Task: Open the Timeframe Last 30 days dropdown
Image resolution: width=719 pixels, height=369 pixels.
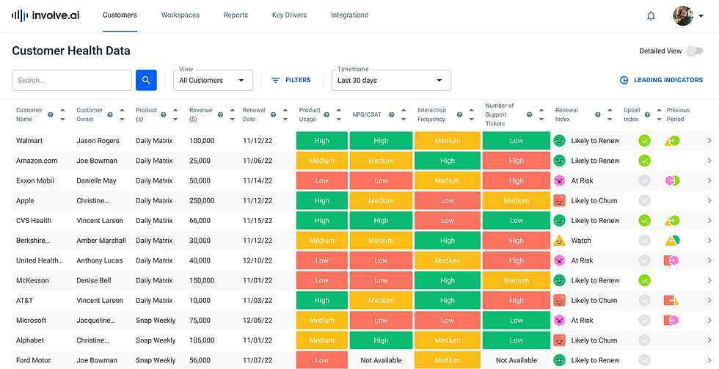Action: (391, 80)
